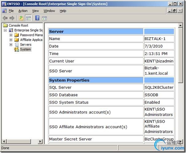Image resolution: width=186 pixels, height=153 pixels.
Task: Click the SSO Database label
Action: point(63,95)
